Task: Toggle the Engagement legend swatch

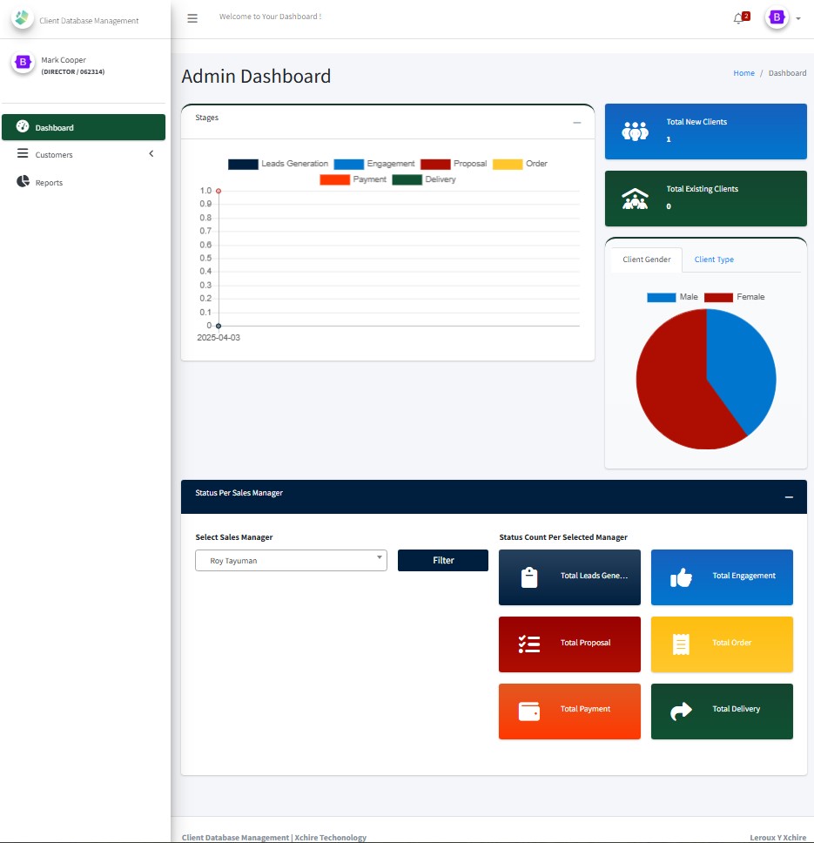Action: pyautogui.click(x=349, y=165)
